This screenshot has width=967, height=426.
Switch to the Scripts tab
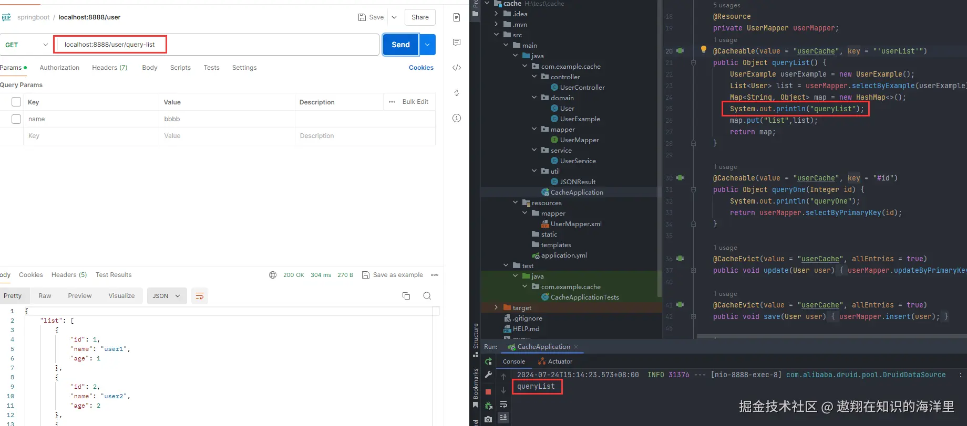click(x=180, y=68)
